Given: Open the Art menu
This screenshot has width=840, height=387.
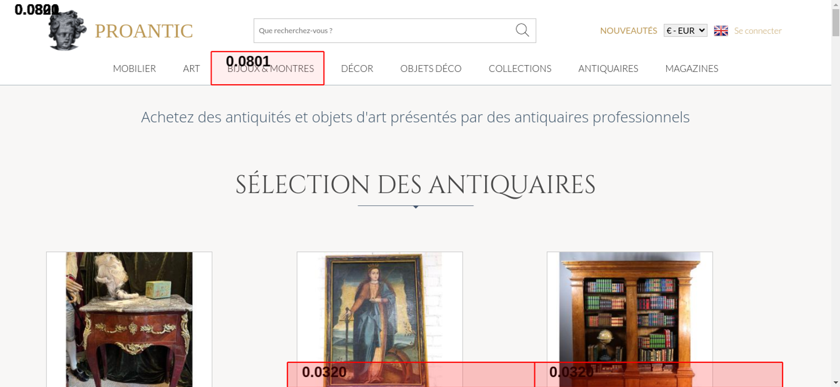Looking at the screenshot, I should pos(192,68).
